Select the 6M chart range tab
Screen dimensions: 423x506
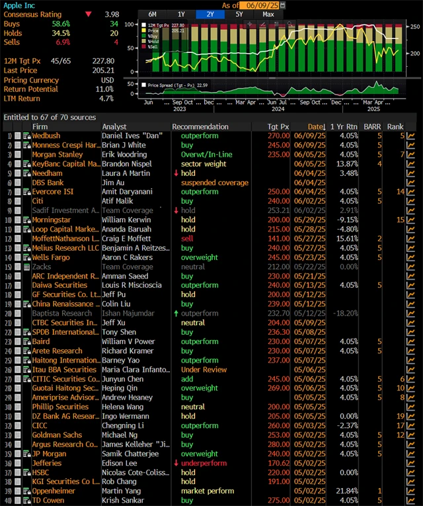[x=152, y=14]
